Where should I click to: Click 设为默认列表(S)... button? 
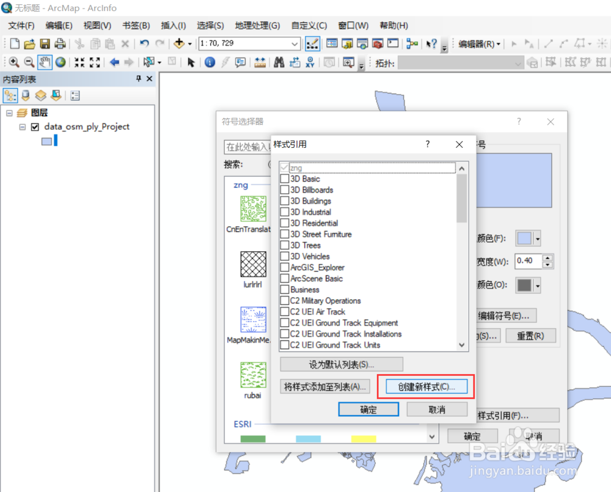click(x=342, y=364)
